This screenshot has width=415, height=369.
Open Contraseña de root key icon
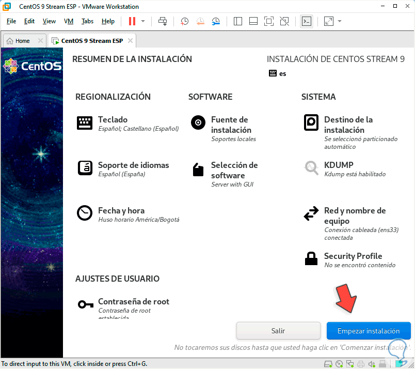coord(86,304)
